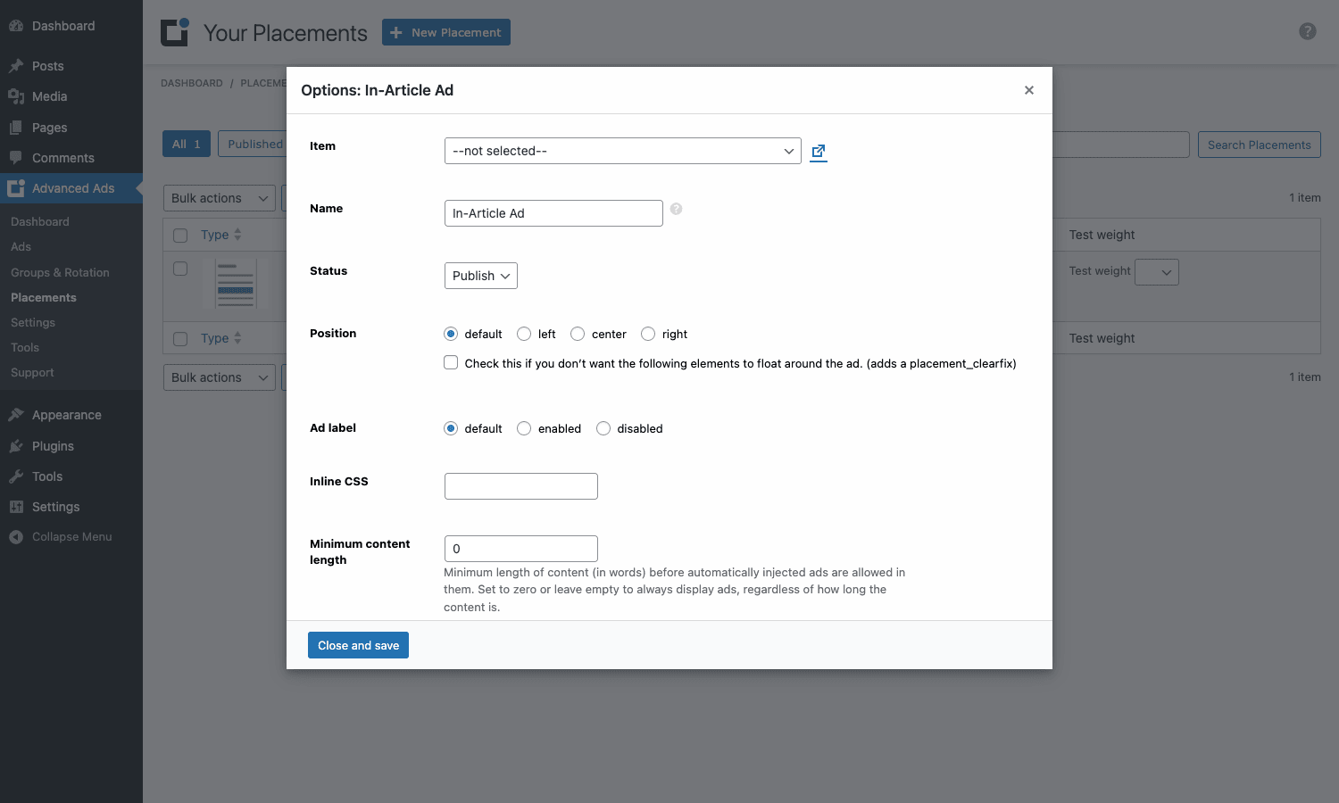The width and height of the screenshot is (1339, 803).
Task: Select Ad label default radio button
Action: pyautogui.click(x=451, y=428)
